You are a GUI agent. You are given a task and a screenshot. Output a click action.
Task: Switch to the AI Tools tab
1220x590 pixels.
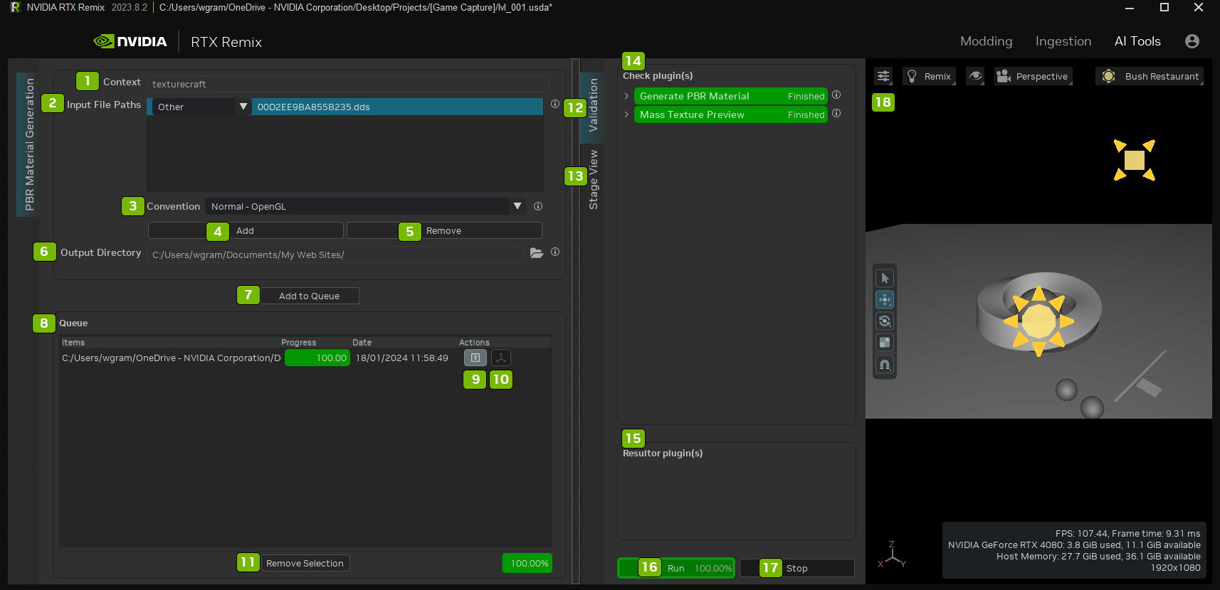[x=1137, y=41]
